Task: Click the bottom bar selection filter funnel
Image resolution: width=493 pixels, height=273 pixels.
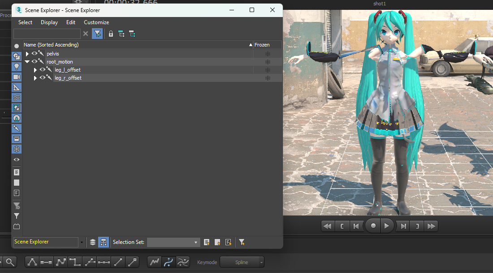Action: click(x=242, y=242)
